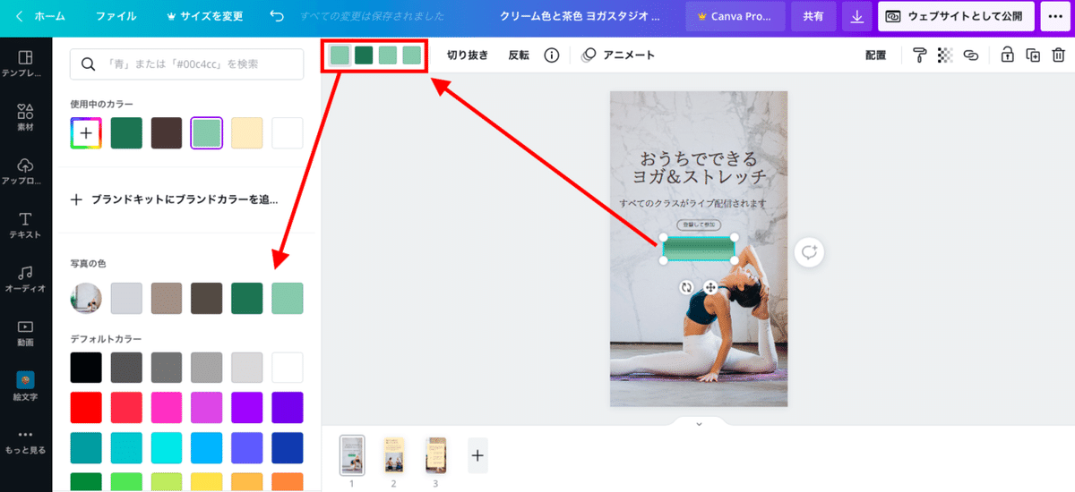Click 反転 flip button
Image resolution: width=1075 pixels, height=492 pixels.
519,55
